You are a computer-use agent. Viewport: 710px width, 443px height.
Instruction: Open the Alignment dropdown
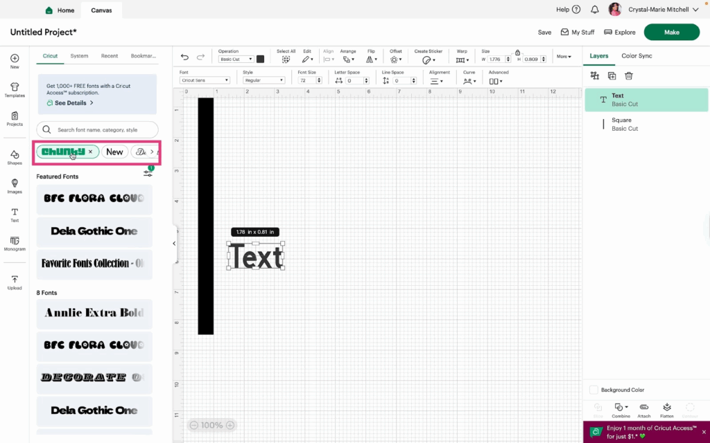[x=437, y=82]
